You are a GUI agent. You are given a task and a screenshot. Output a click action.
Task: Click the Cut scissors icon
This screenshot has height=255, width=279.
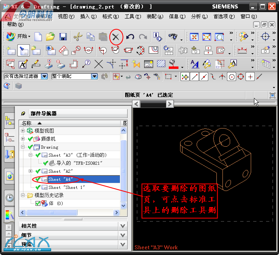click(x=78, y=37)
